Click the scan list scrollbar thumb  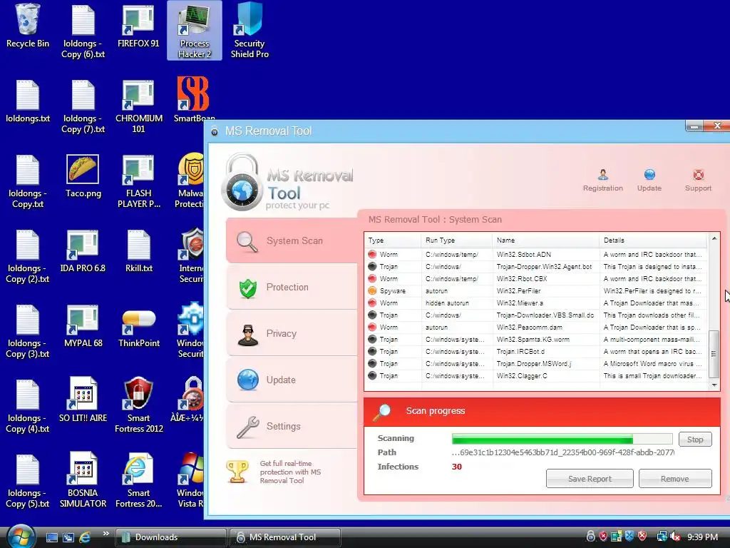pos(713,354)
